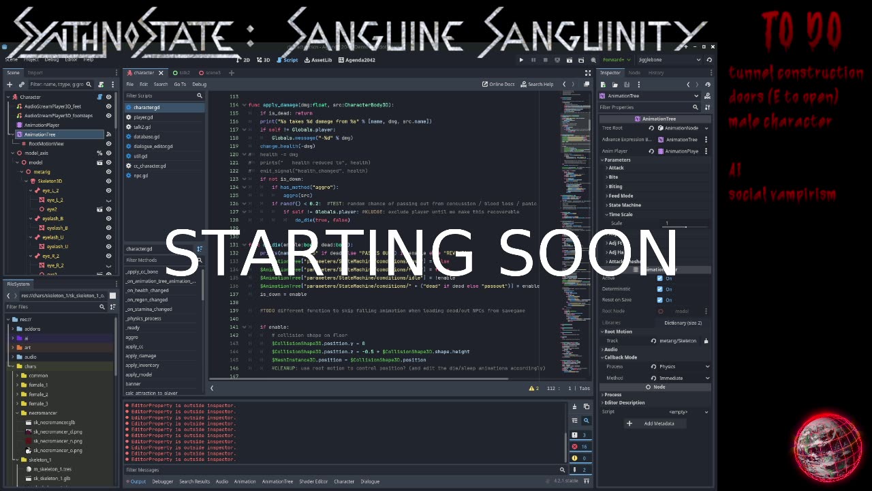Toggle Output search bar magnifier

pyautogui.click(x=586, y=421)
